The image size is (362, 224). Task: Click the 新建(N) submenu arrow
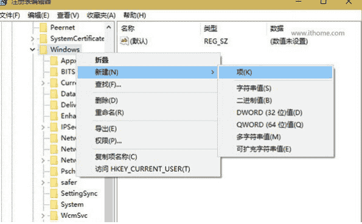[212, 72]
